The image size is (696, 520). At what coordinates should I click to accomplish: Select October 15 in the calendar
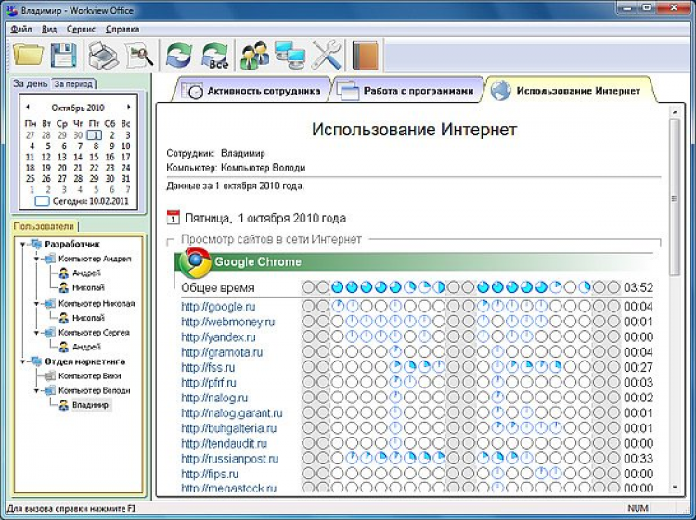tap(94, 157)
